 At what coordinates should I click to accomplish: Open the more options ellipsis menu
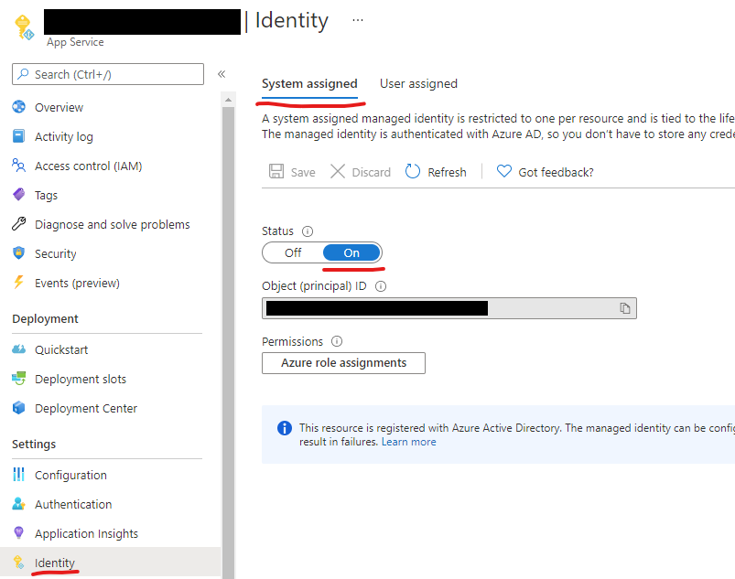pos(358,20)
